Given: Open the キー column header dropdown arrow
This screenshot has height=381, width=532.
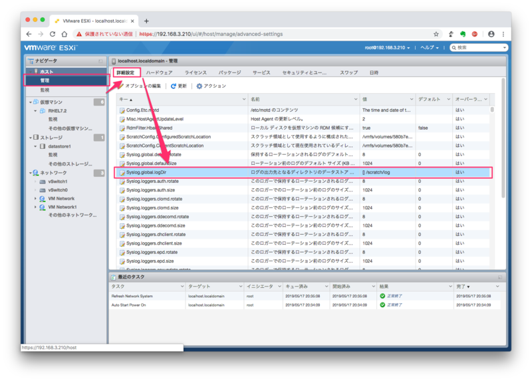Looking at the screenshot, I should (x=243, y=99).
